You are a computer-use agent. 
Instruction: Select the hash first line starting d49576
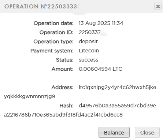pos(117,106)
